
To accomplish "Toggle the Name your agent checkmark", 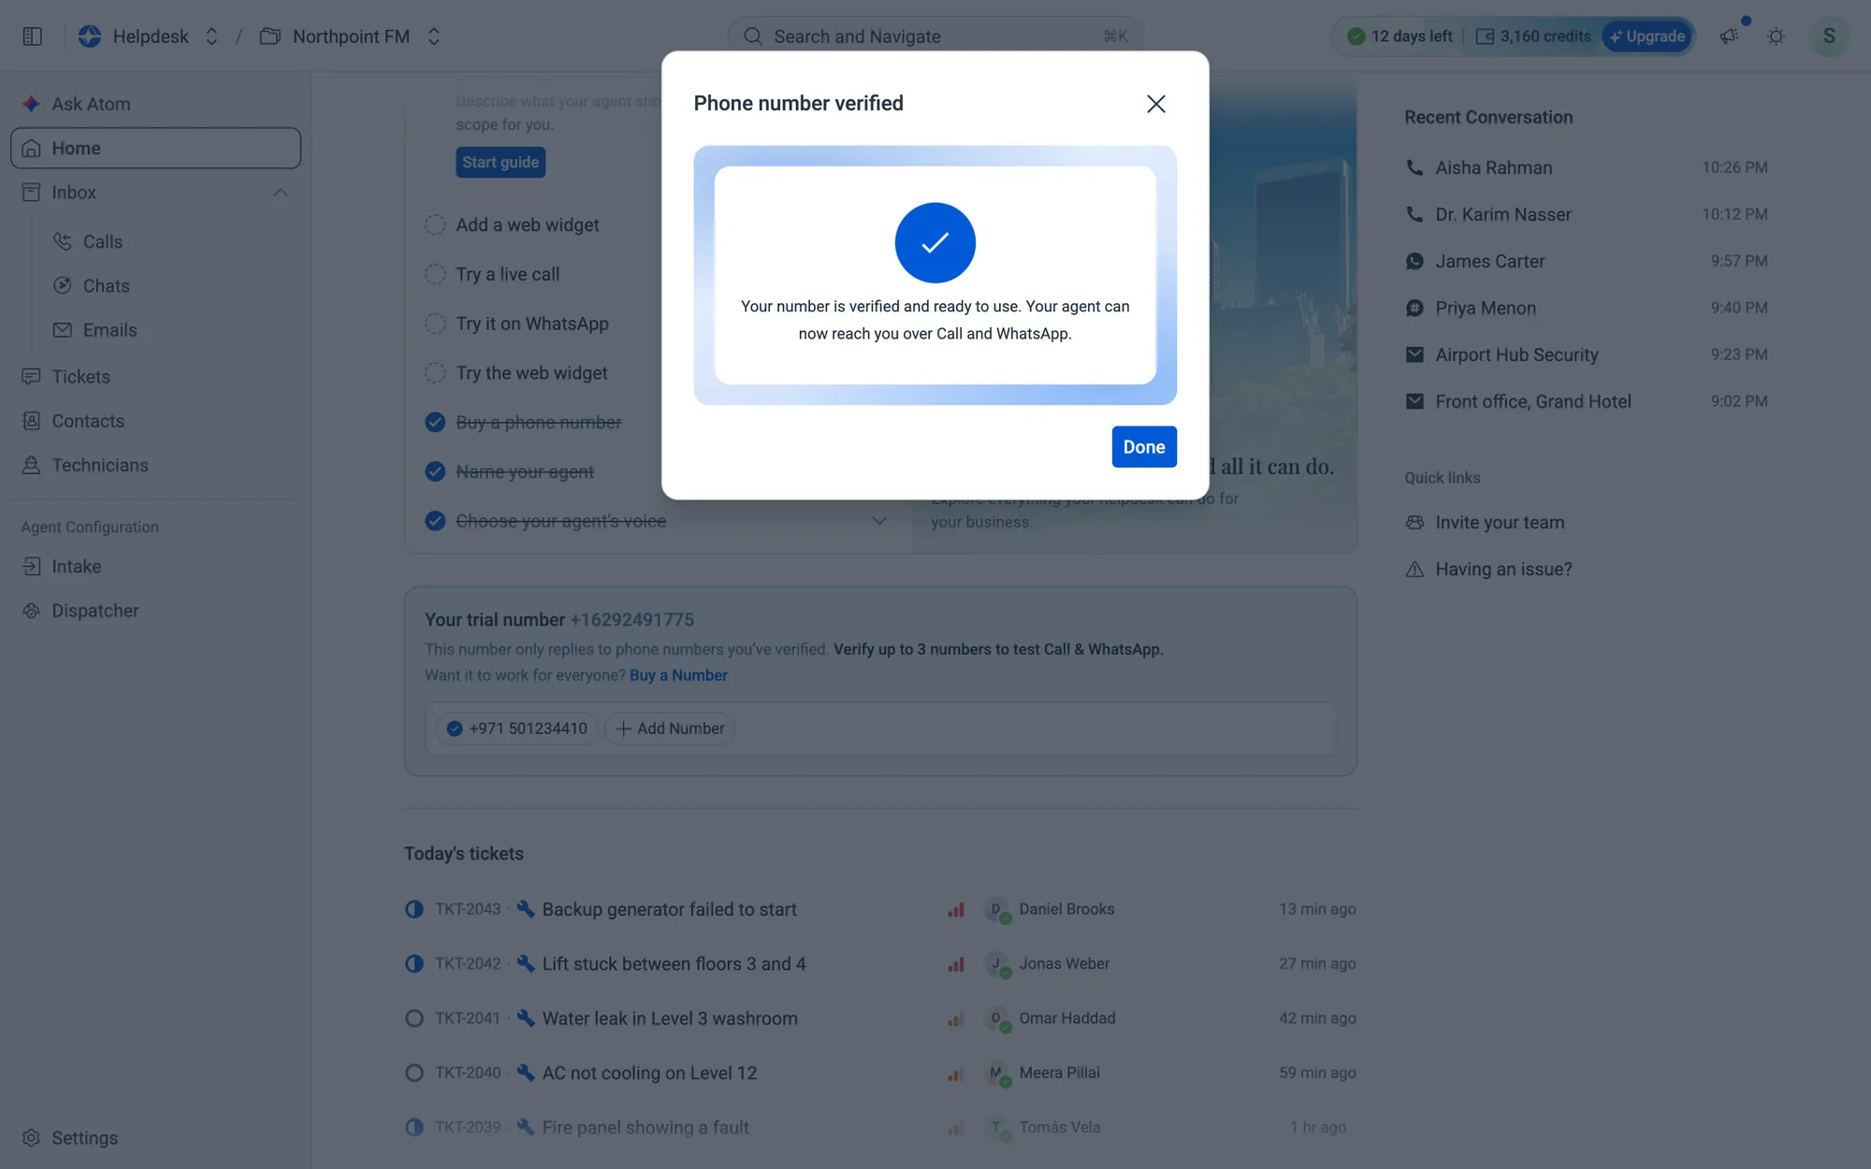I will point(435,471).
